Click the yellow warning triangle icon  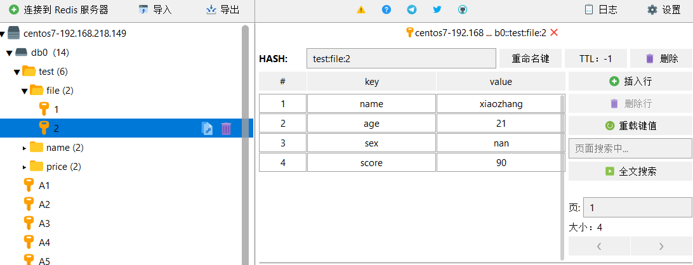[x=361, y=10]
